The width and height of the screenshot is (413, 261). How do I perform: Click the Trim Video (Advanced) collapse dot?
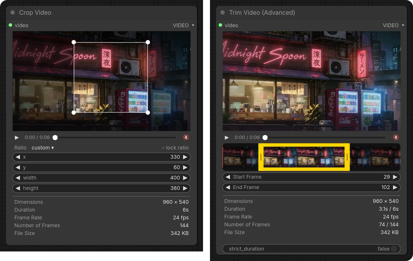coord(222,12)
